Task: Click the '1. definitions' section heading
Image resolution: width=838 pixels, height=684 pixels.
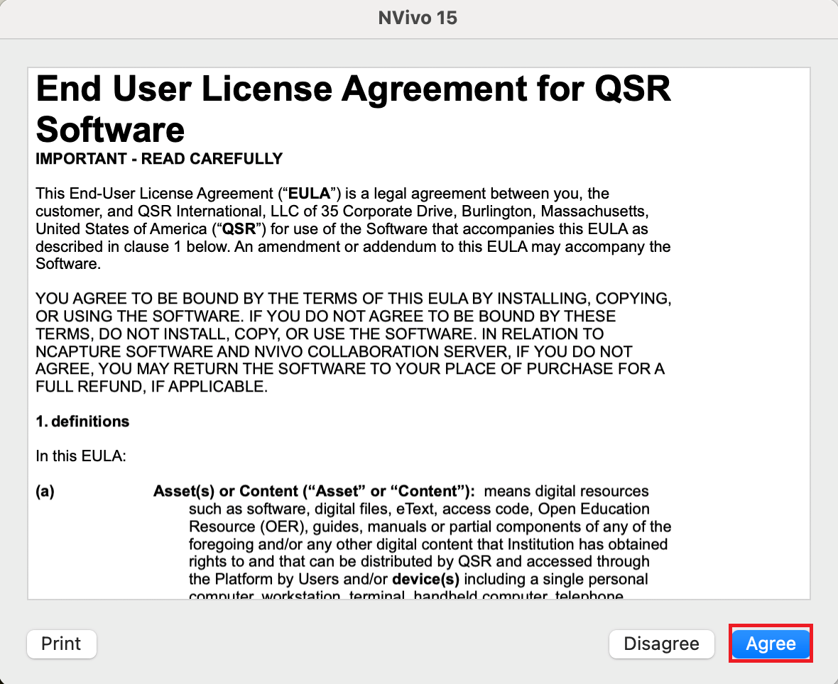Action: 82,421
